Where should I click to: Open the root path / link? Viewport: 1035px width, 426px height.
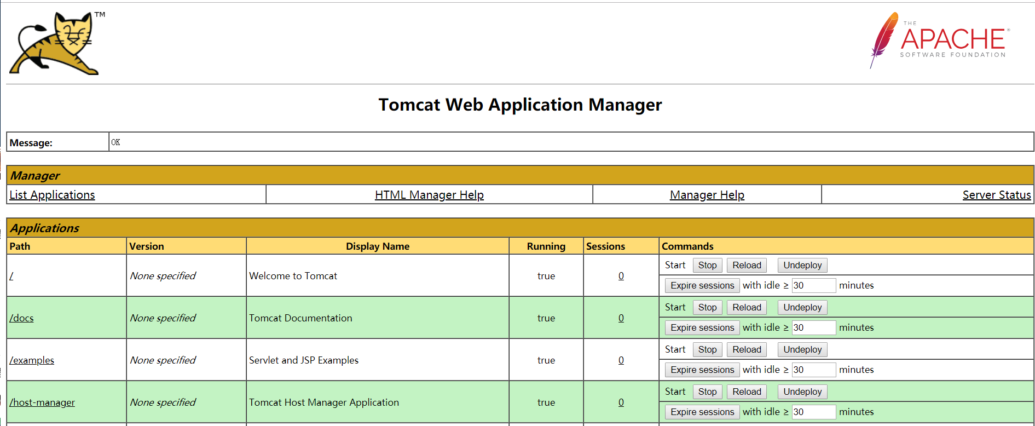click(x=11, y=276)
